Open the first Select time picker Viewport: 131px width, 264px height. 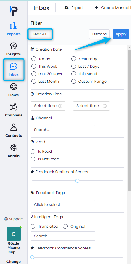(x=48, y=106)
